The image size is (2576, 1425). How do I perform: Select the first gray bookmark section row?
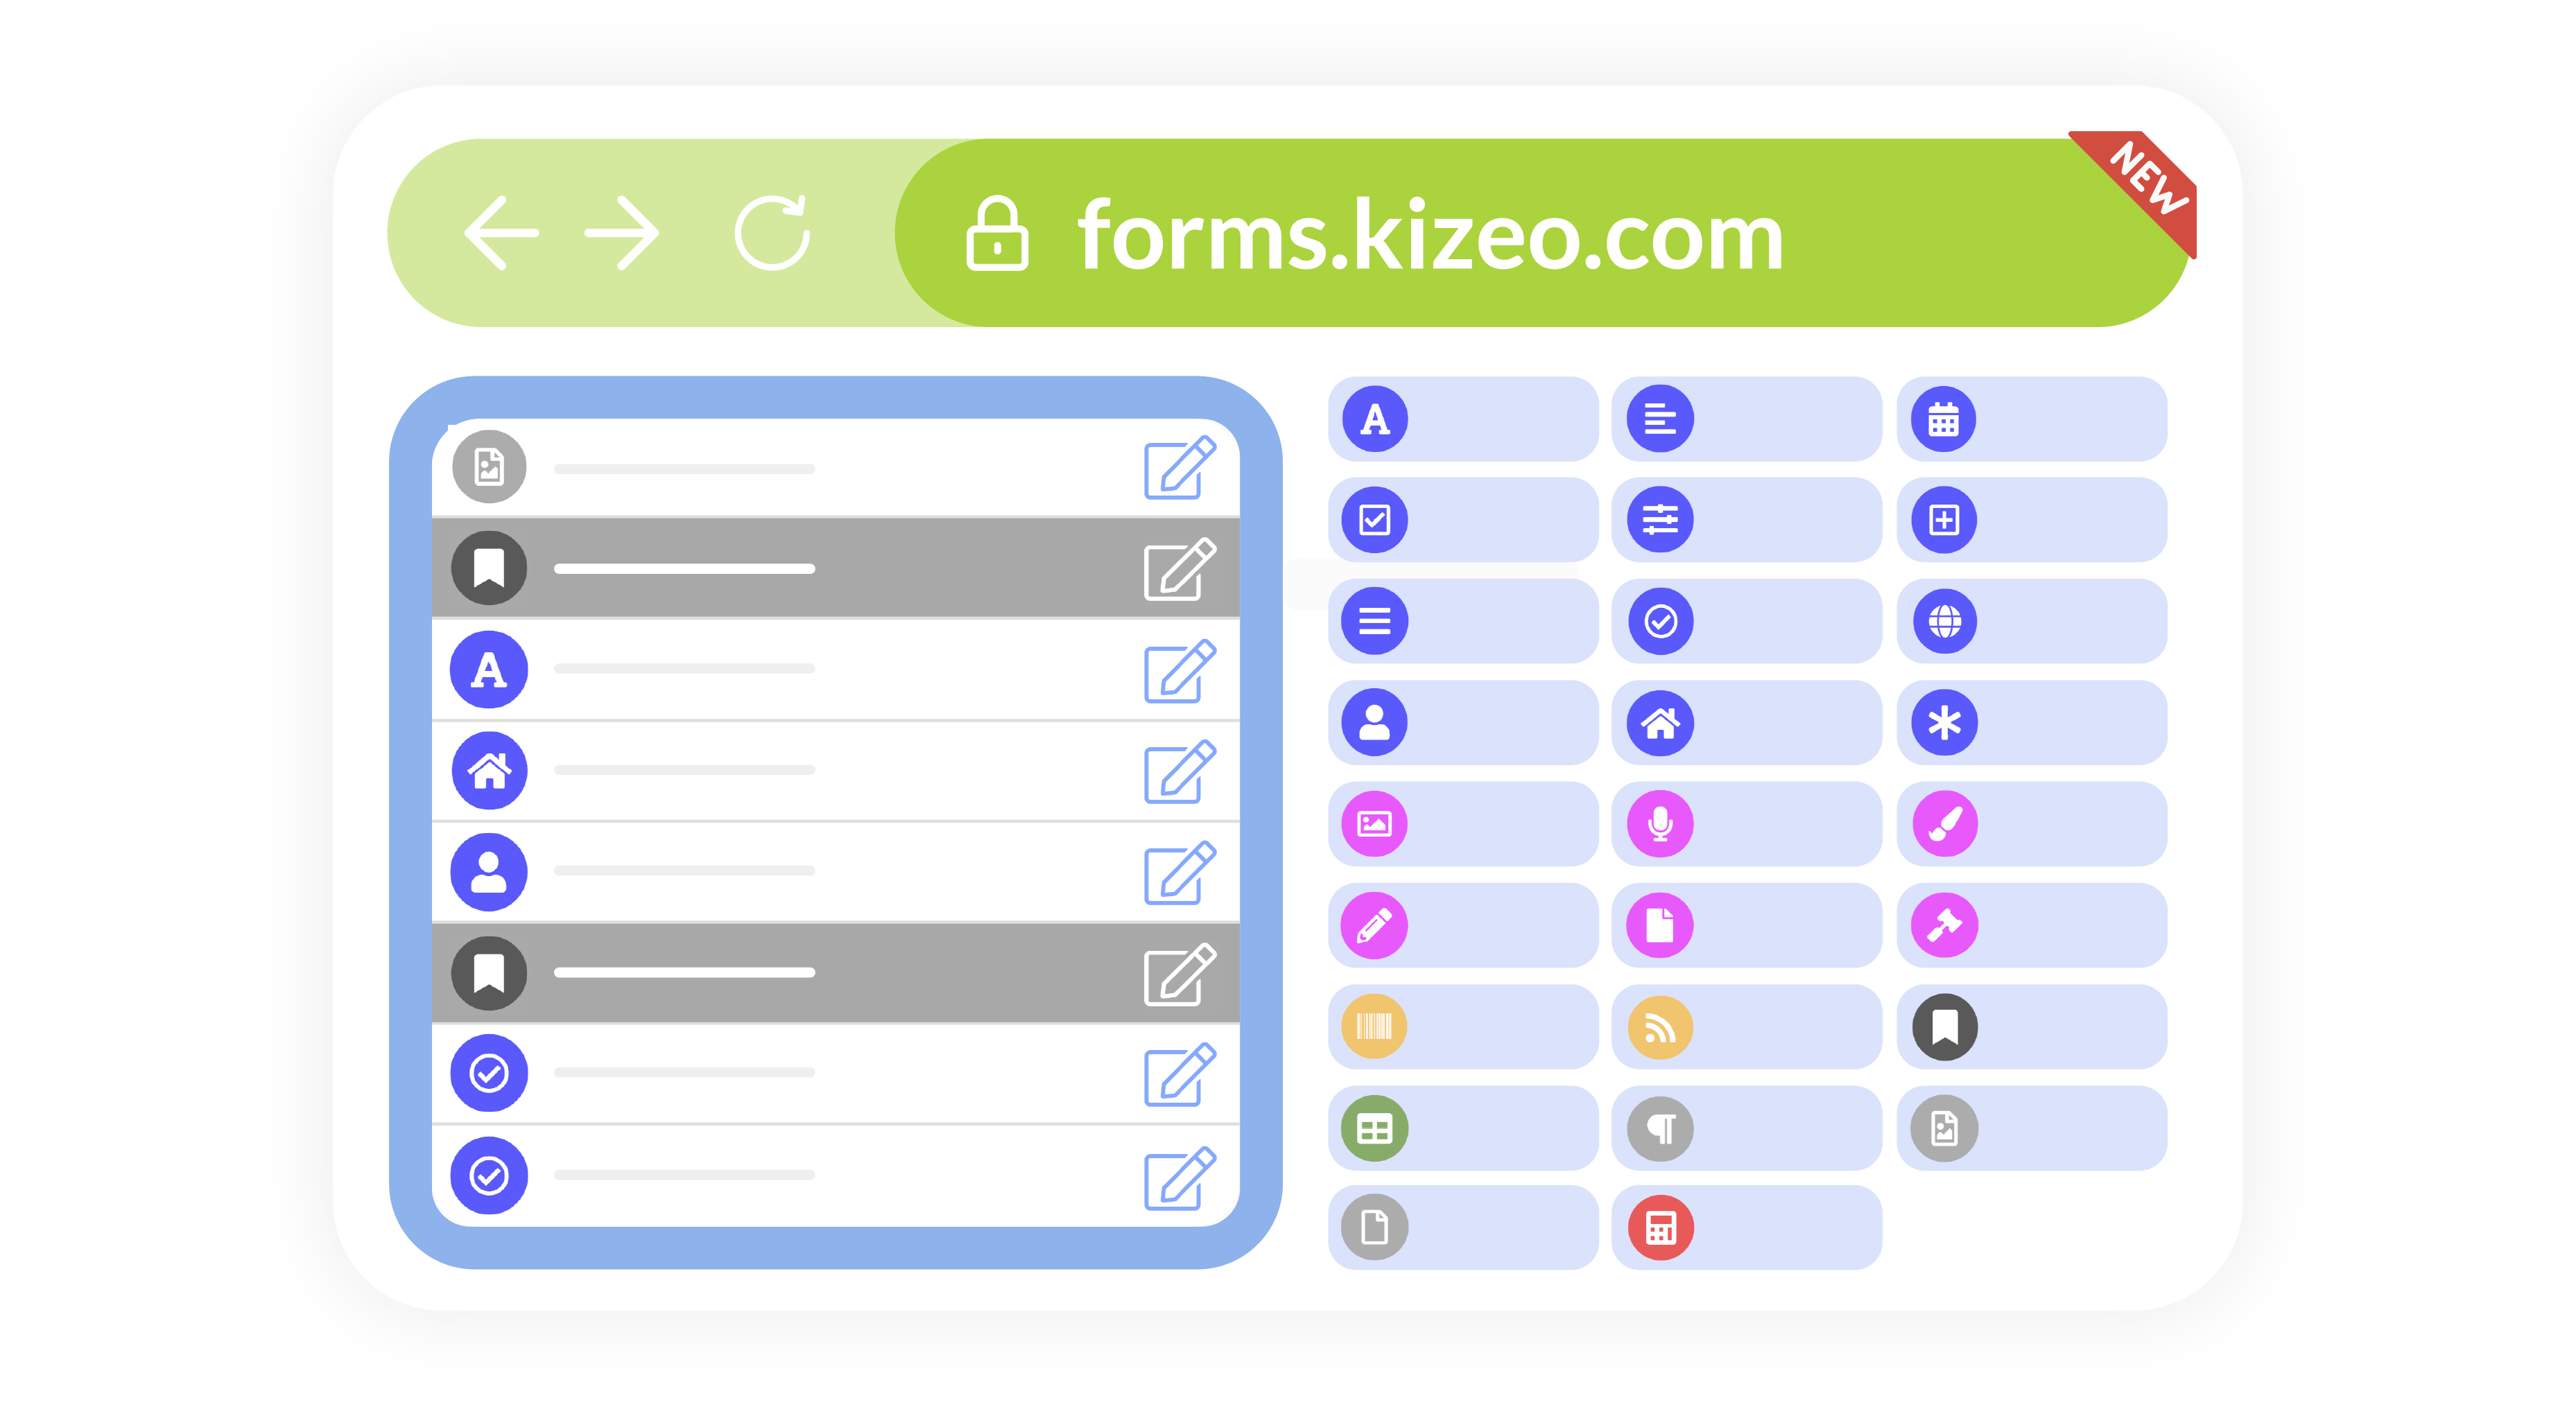pos(835,568)
